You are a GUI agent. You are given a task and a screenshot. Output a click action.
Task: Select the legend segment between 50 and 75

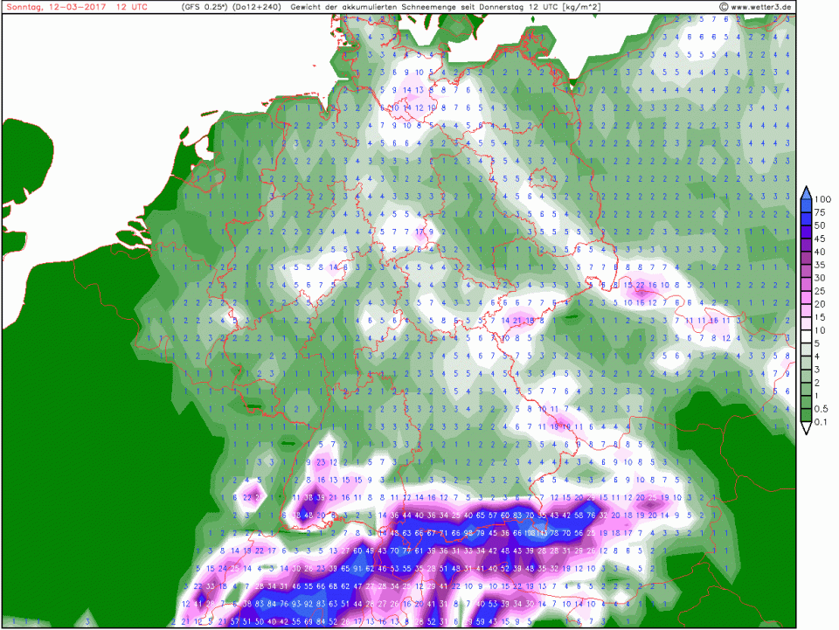click(x=807, y=218)
